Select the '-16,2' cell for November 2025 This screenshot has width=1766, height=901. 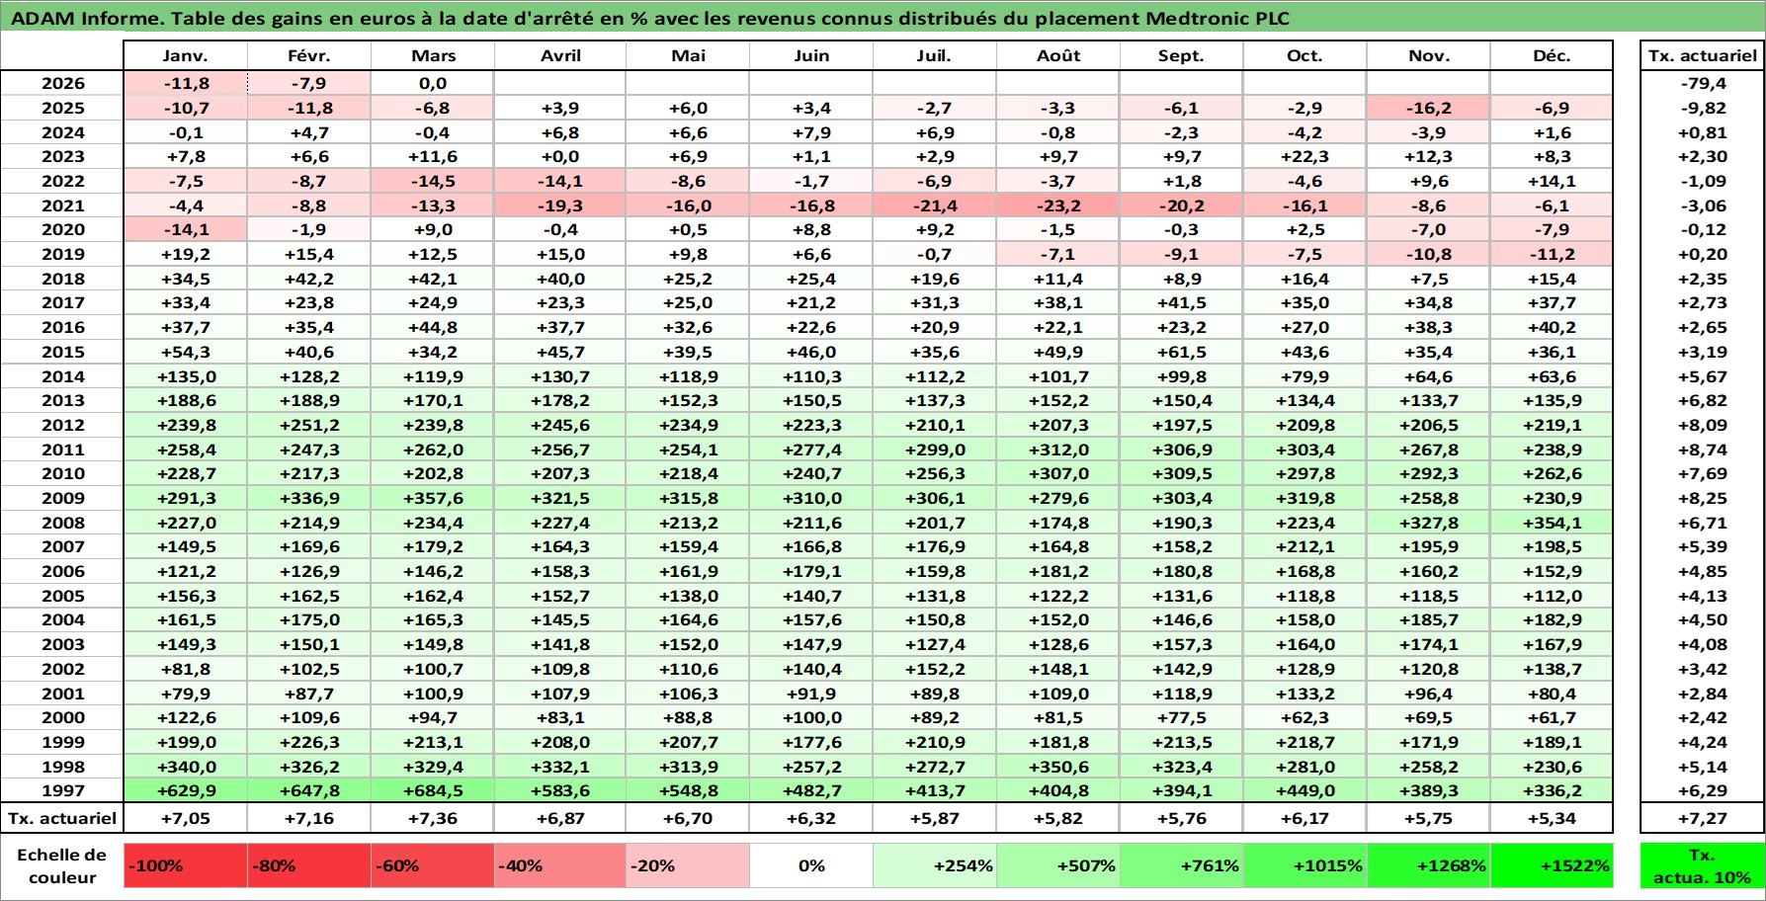(x=1428, y=108)
